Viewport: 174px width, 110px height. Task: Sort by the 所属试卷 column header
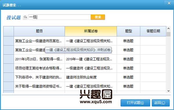tap(91, 31)
